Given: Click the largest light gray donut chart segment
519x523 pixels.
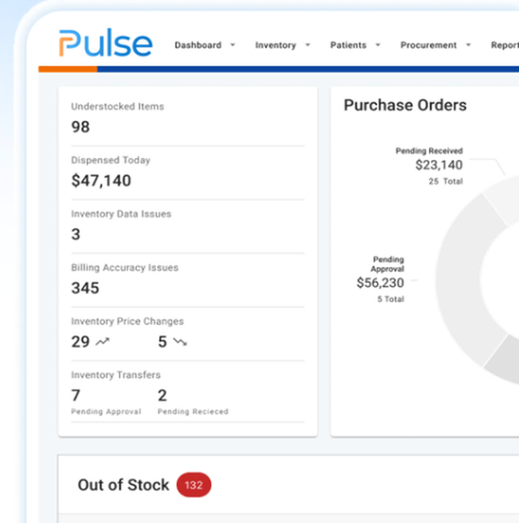Looking at the screenshot, I should [459, 280].
